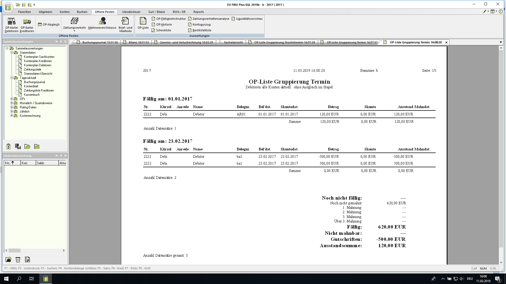The image size is (506, 284).
Task: Click the FIBU application logo button
Action: (x=8, y=7)
